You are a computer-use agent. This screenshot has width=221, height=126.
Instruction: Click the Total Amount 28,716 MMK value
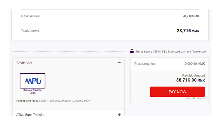[188, 31]
